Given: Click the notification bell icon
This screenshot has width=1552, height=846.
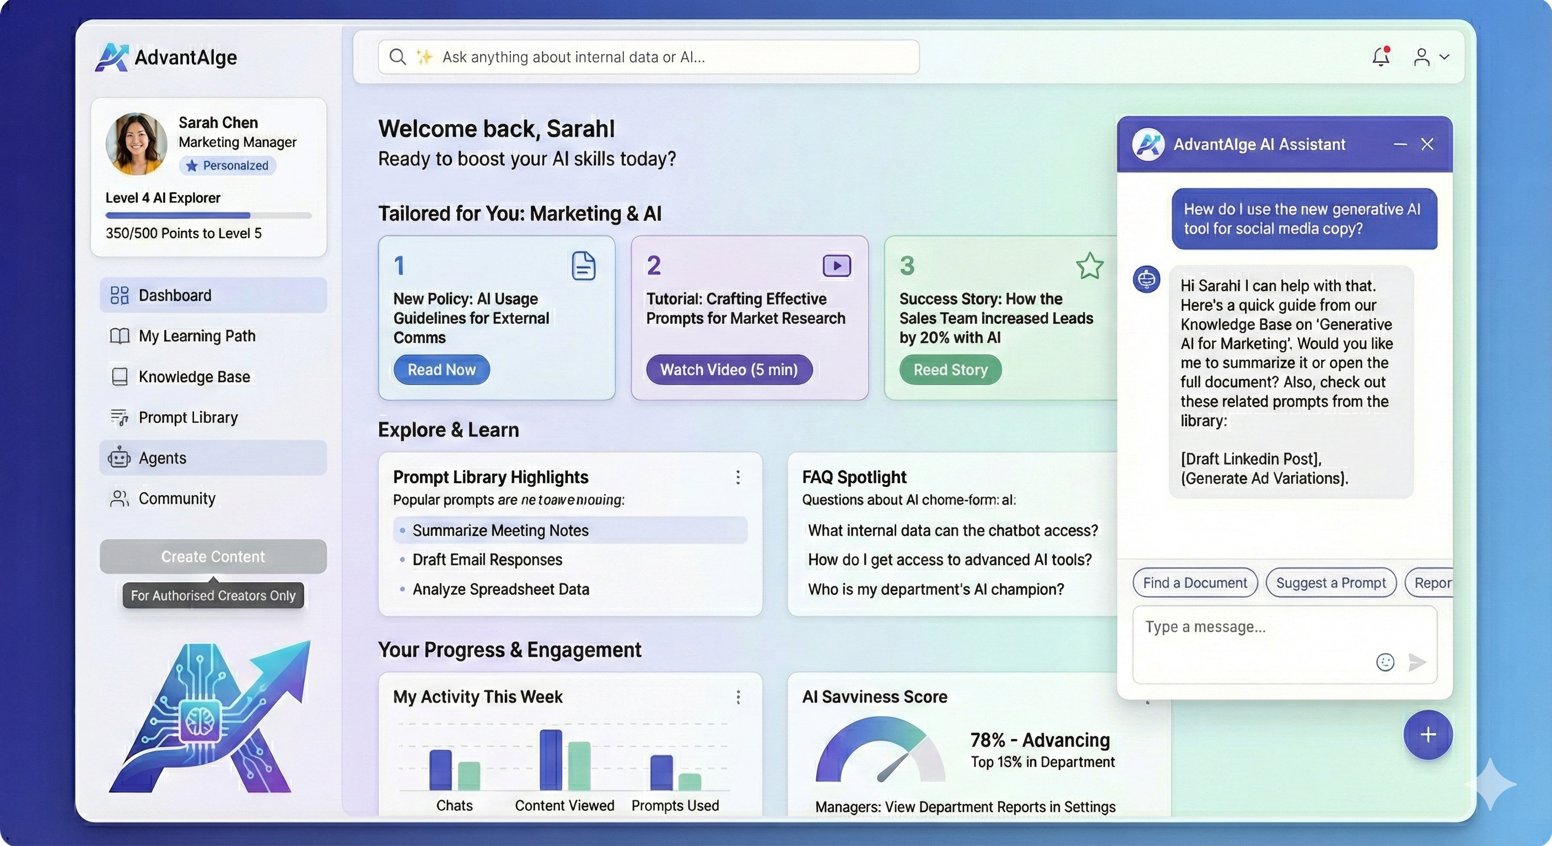Looking at the screenshot, I should pos(1381,57).
